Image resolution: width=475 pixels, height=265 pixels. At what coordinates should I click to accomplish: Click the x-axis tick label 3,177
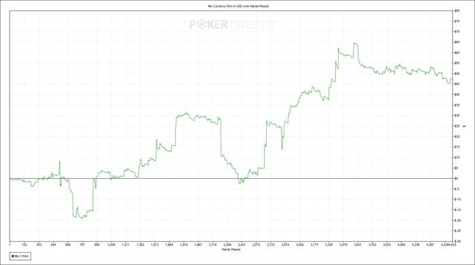[x=314, y=245]
